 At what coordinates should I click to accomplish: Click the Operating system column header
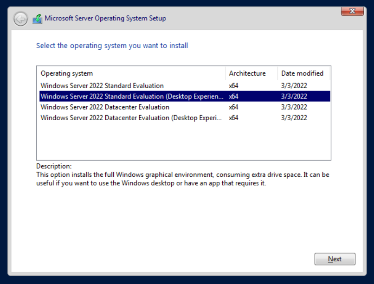(67, 73)
